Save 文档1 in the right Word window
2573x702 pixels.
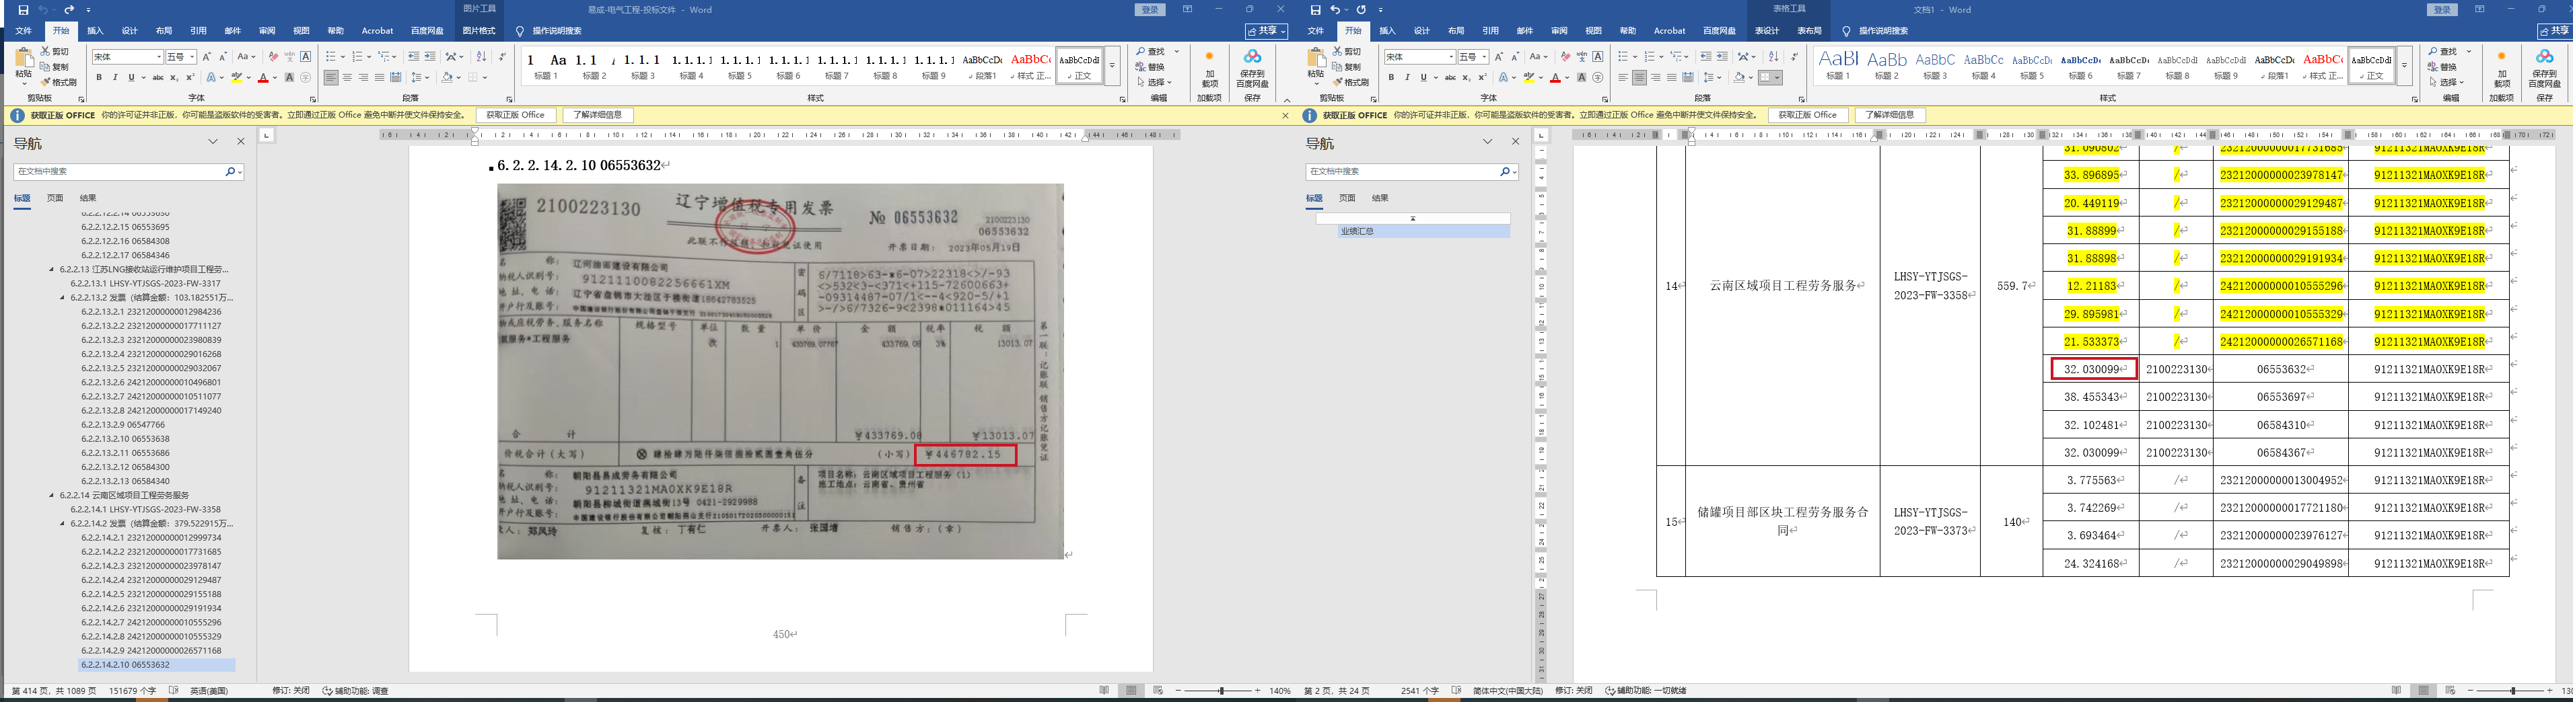[1316, 10]
